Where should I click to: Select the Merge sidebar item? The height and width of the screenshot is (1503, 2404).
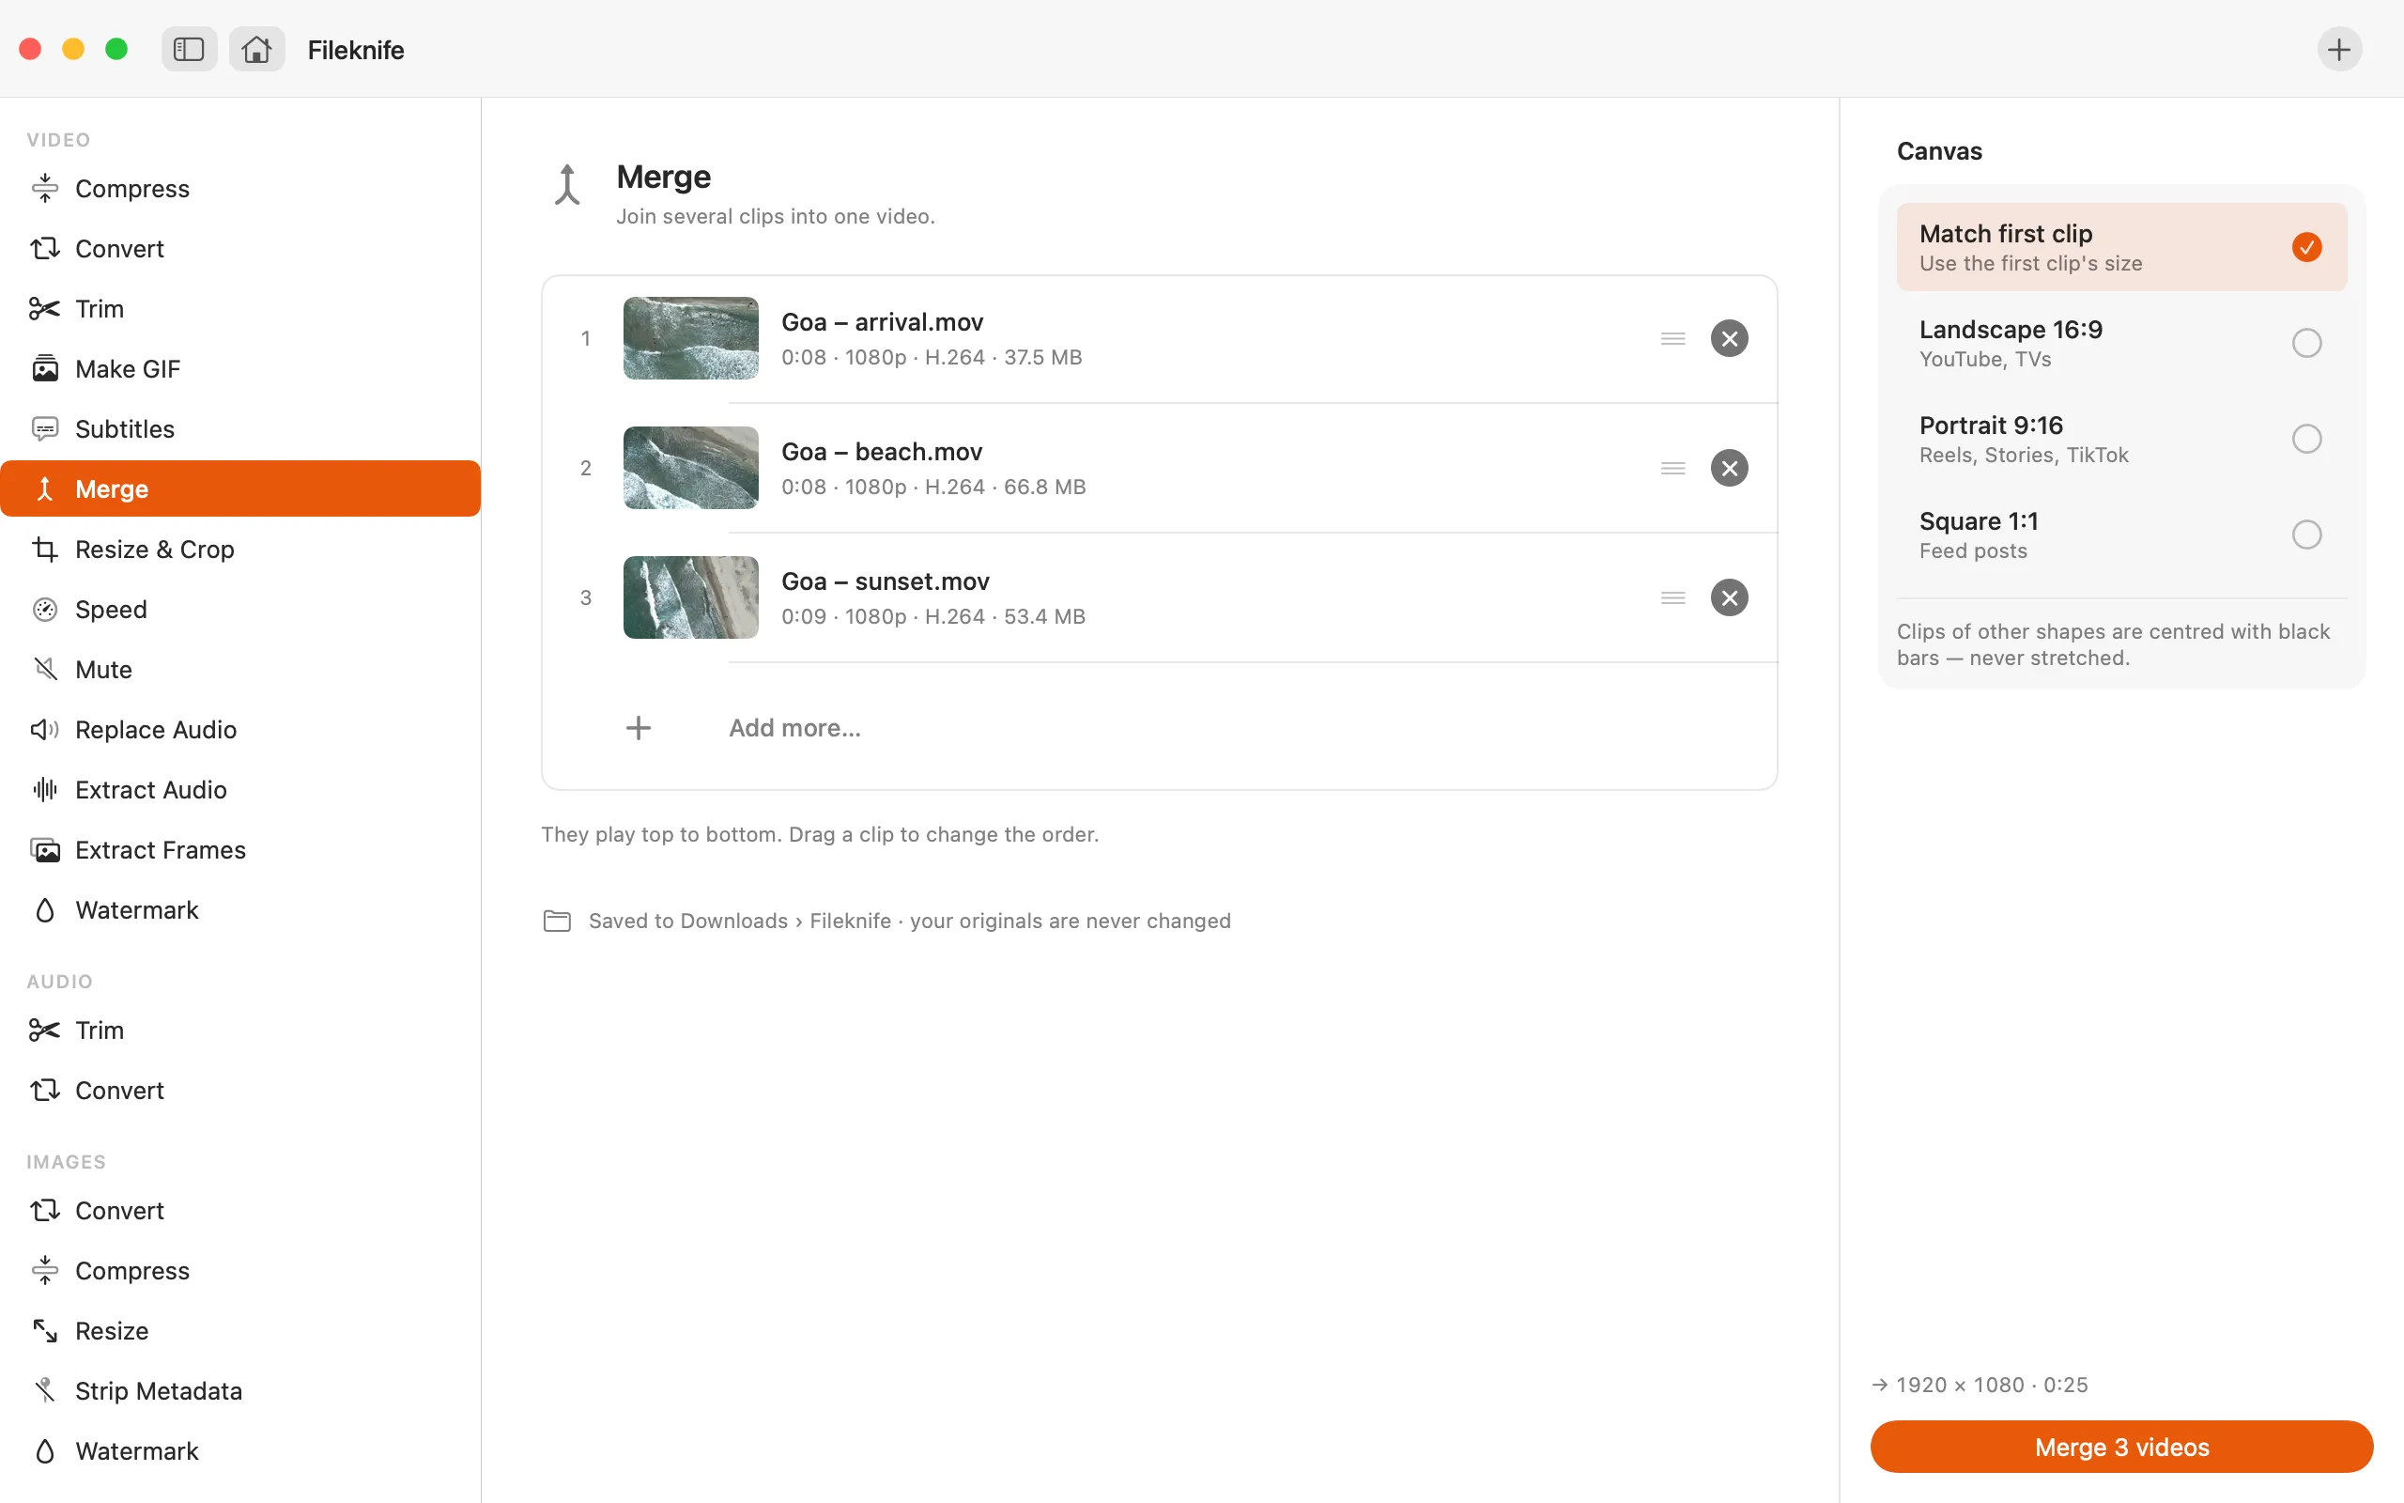(x=240, y=489)
